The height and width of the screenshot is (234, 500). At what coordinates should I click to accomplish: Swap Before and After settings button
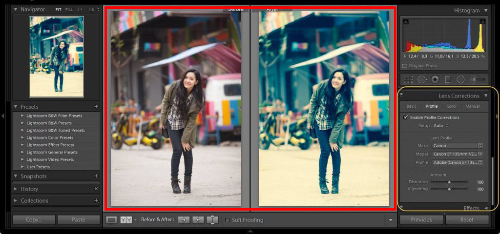[x=212, y=220]
